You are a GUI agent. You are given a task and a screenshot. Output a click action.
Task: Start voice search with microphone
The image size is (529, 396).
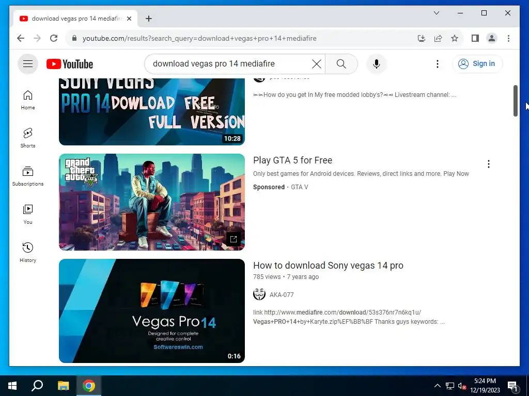click(377, 64)
